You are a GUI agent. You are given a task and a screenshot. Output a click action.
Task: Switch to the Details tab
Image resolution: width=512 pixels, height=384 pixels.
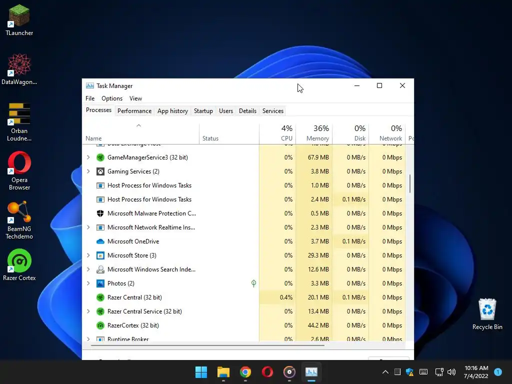247,111
